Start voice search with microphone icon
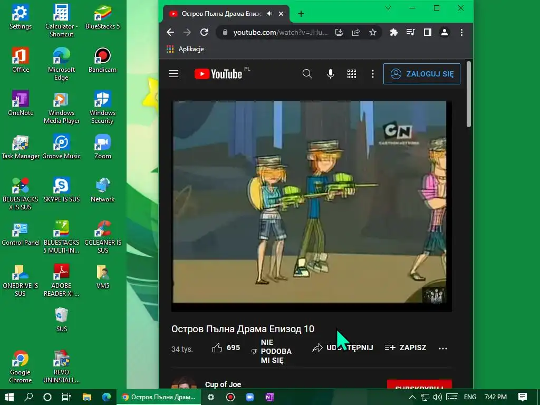The image size is (540, 405). 330,74
